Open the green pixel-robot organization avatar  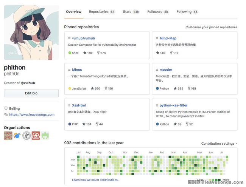pos(45,136)
